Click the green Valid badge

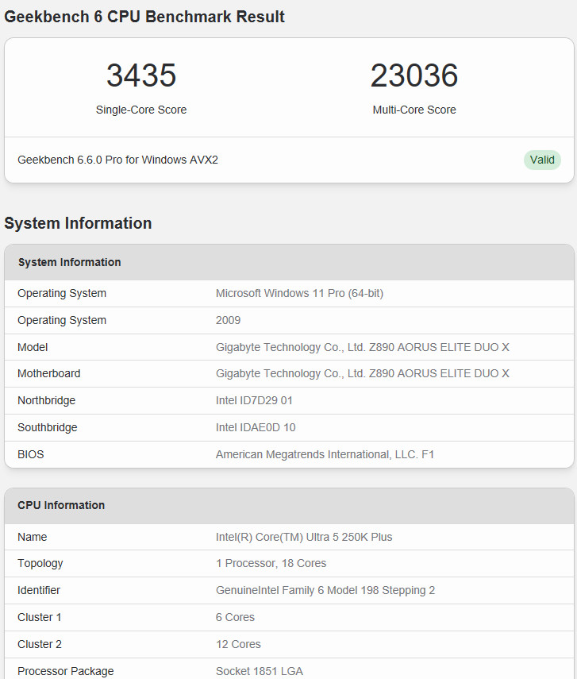(542, 160)
